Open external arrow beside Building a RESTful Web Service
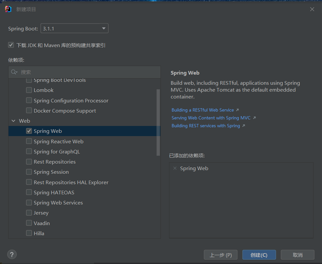Viewport: 322px width, 264px height. click(x=237, y=110)
